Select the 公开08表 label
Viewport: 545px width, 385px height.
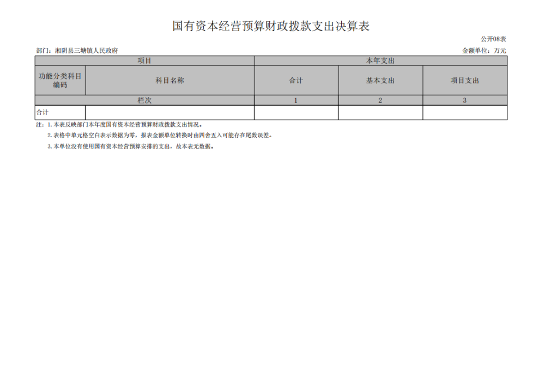(493, 39)
